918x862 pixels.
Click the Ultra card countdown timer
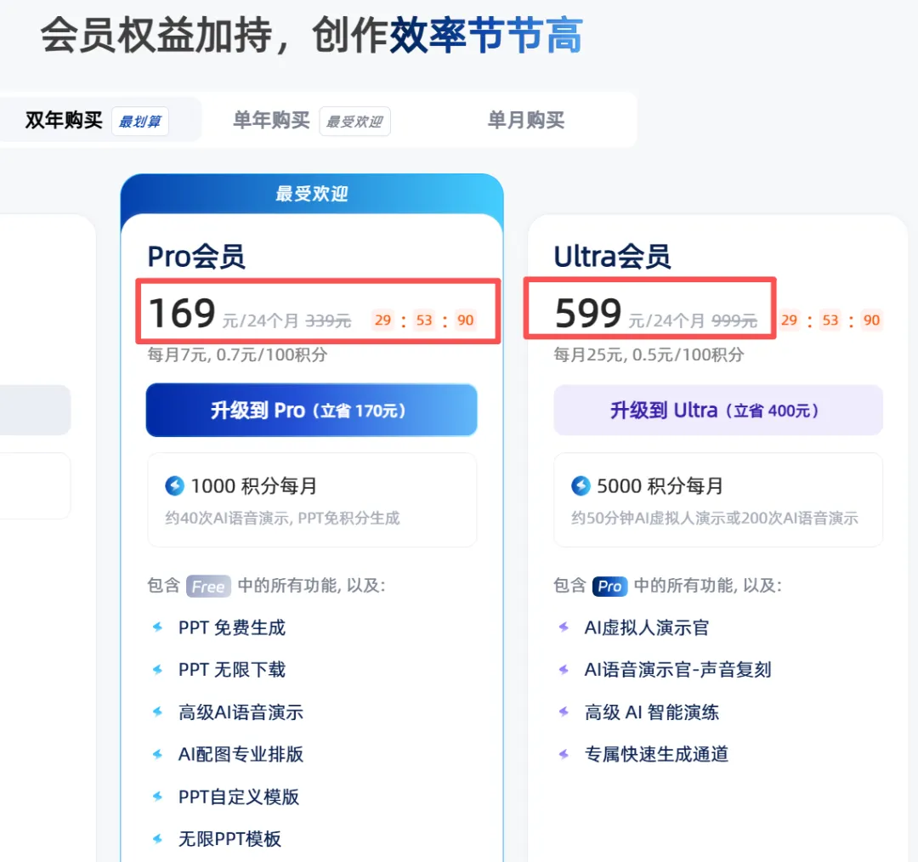(x=830, y=320)
